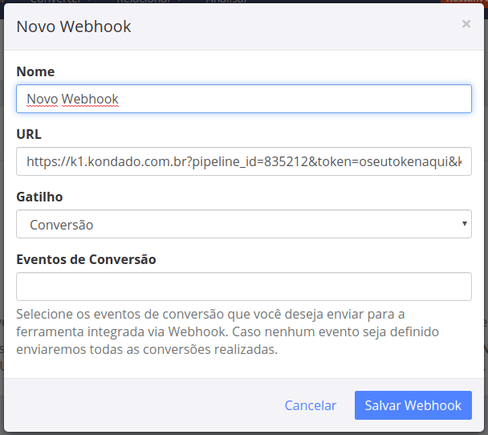Select the Eventos de Conversão input box

click(243, 287)
